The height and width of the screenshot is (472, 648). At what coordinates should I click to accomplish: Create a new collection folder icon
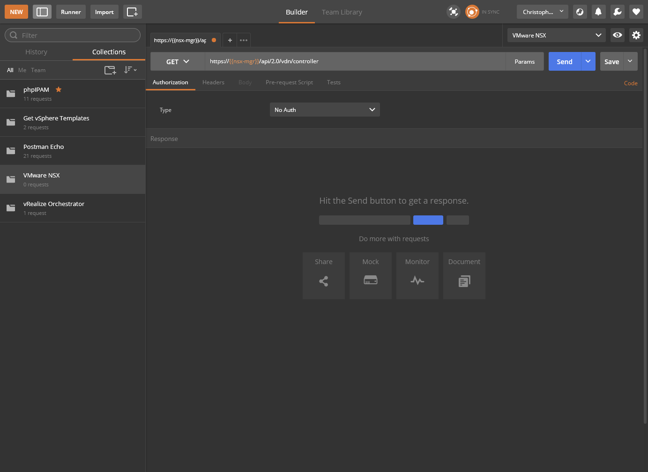click(110, 70)
